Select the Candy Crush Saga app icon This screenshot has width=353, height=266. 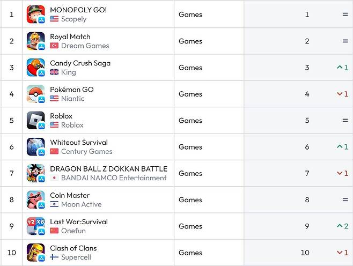pos(35,68)
